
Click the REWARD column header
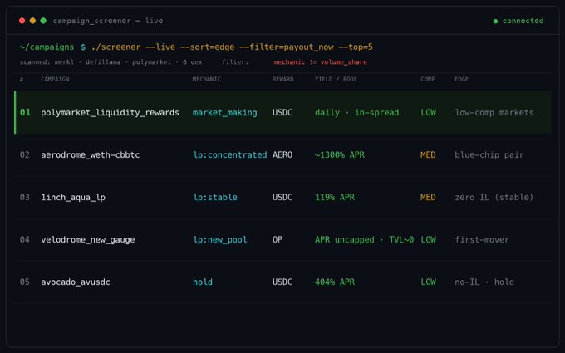(x=282, y=79)
